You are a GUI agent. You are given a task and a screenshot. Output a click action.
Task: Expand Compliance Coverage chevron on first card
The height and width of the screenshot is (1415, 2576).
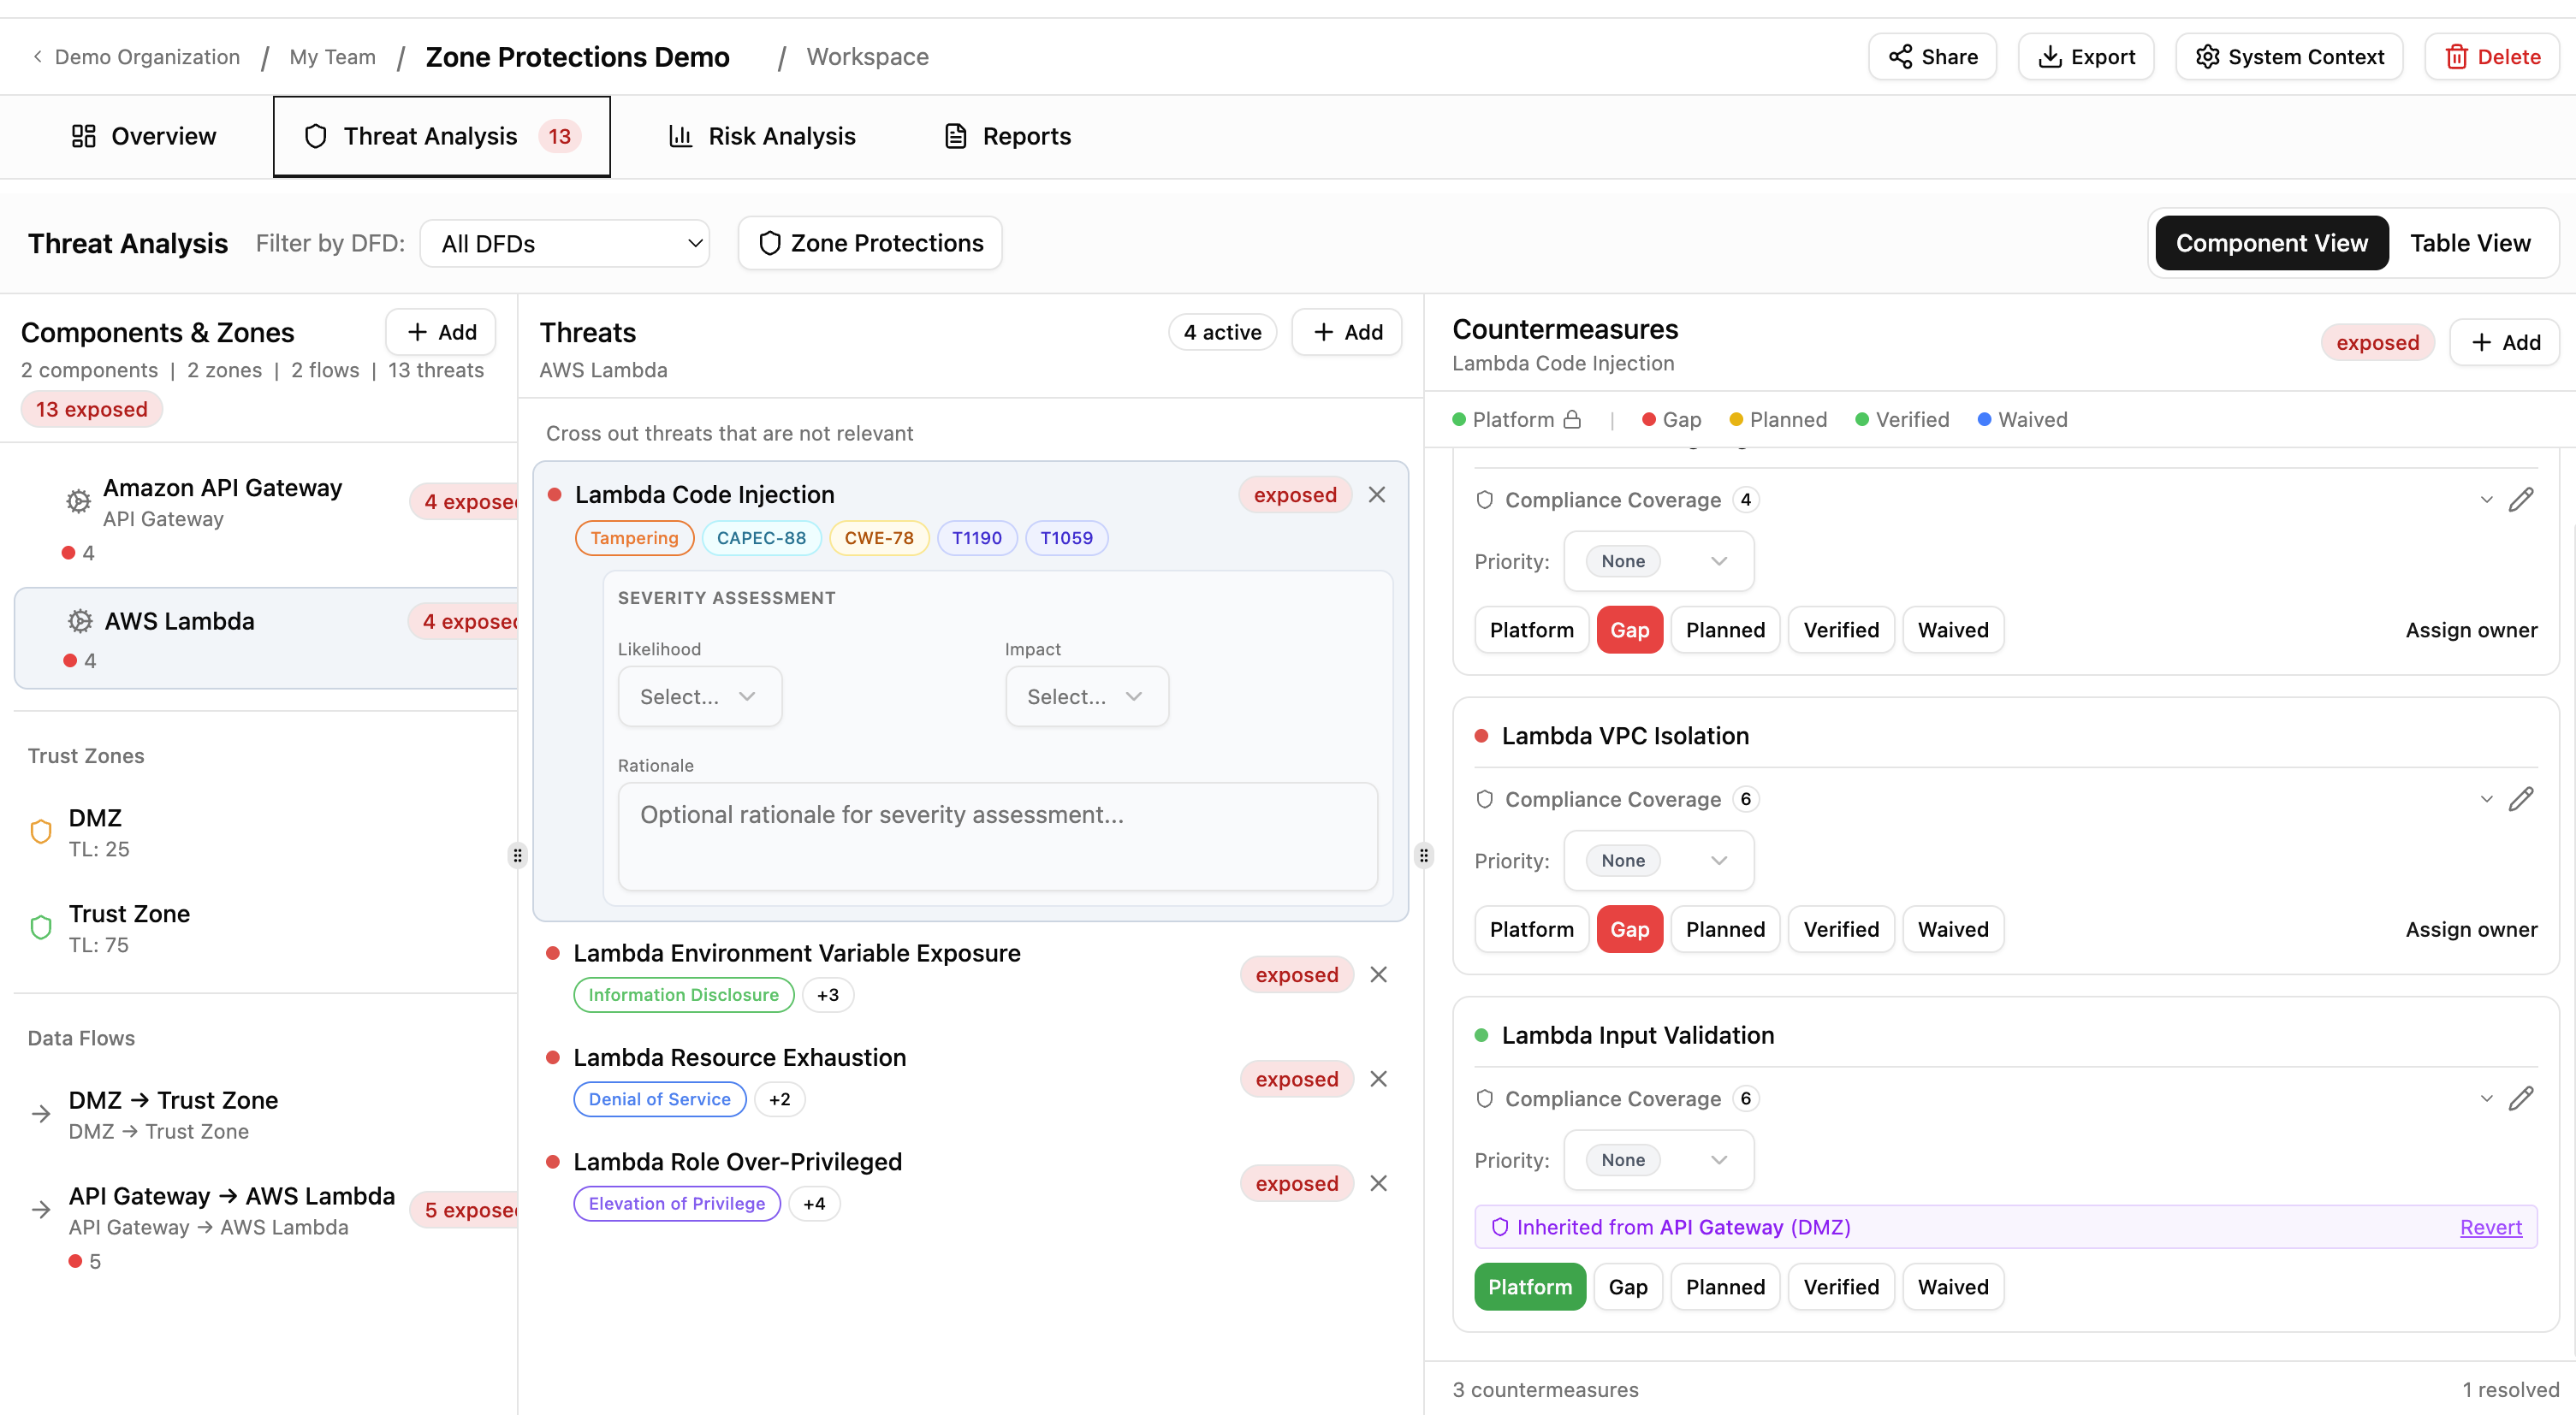point(2486,500)
